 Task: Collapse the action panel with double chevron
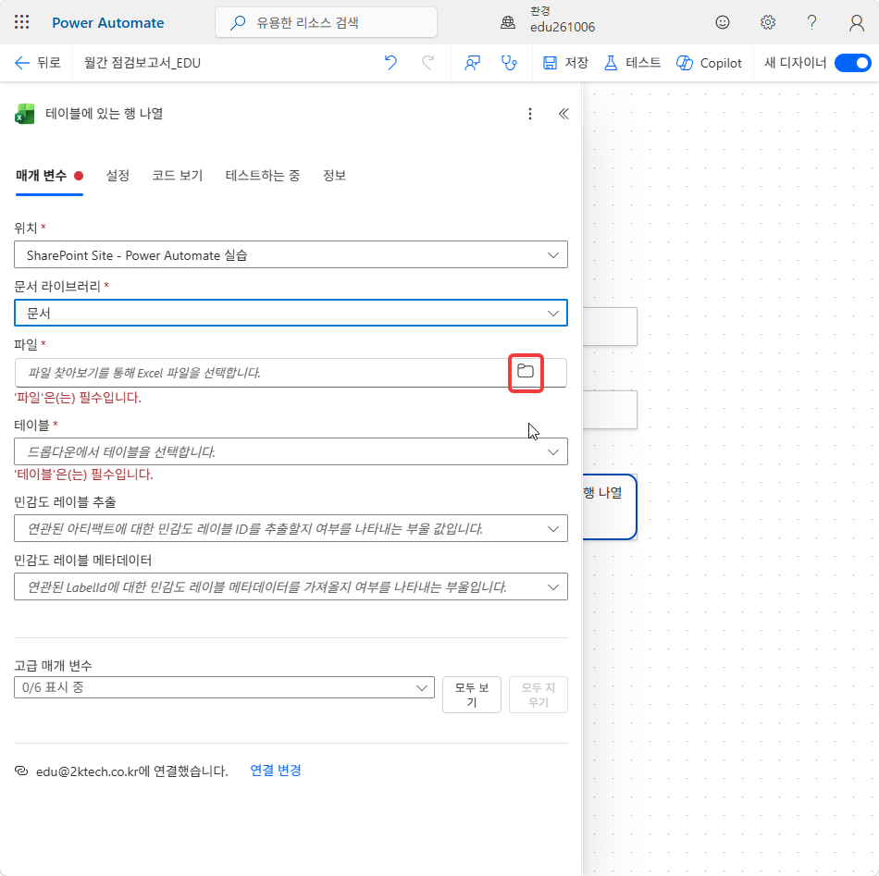click(563, 114)
